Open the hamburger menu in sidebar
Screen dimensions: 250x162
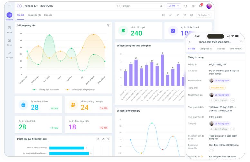click(9, 6)
